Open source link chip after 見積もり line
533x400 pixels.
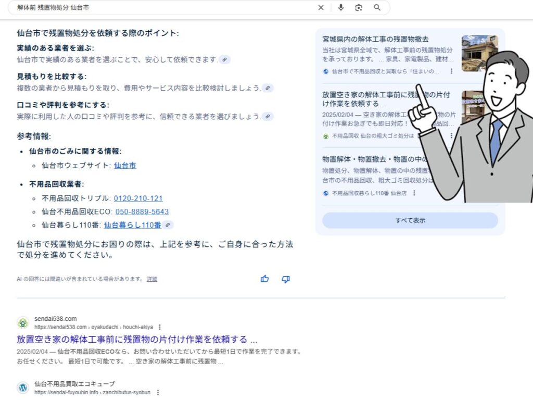pyautogui.click(x=268, y=88)
